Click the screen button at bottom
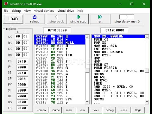 pyautogui.click(x=41, y=110)
